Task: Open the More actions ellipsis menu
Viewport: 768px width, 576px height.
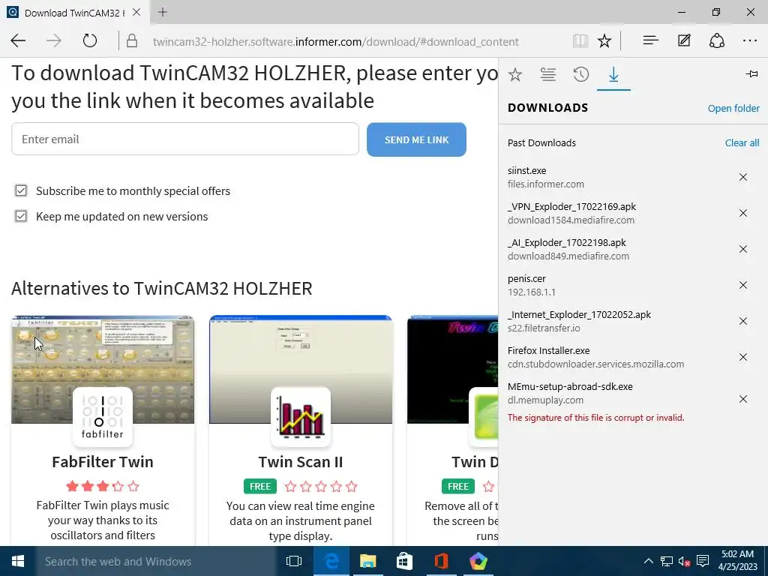Action: click(750, 40)
